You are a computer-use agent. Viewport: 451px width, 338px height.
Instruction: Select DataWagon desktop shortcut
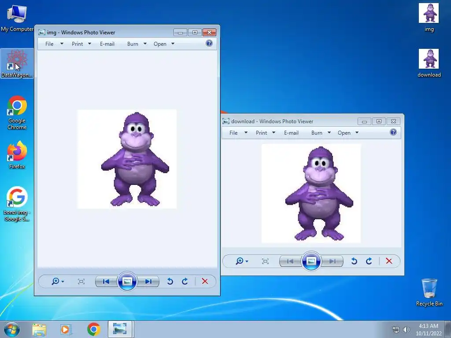click(17, 63)
